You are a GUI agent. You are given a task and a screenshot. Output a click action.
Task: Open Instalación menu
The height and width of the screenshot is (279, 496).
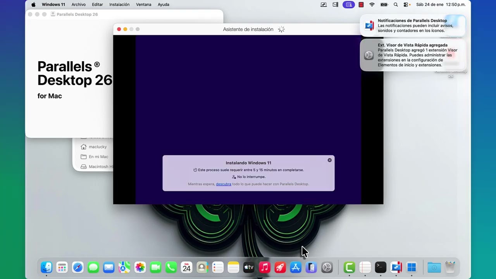119,5
